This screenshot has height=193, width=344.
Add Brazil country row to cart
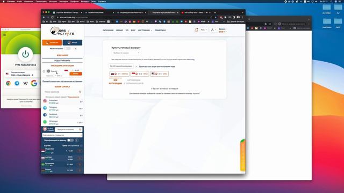[x=80, y=165]
